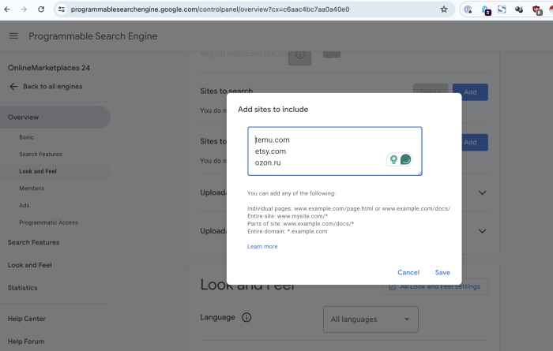Show Language info tooltip icon
Screen dimensions: 553x351
click(246, 317)
